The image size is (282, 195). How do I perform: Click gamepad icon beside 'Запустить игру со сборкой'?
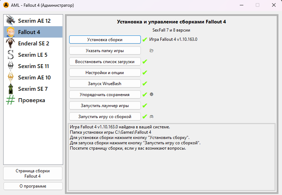point(151,117)
